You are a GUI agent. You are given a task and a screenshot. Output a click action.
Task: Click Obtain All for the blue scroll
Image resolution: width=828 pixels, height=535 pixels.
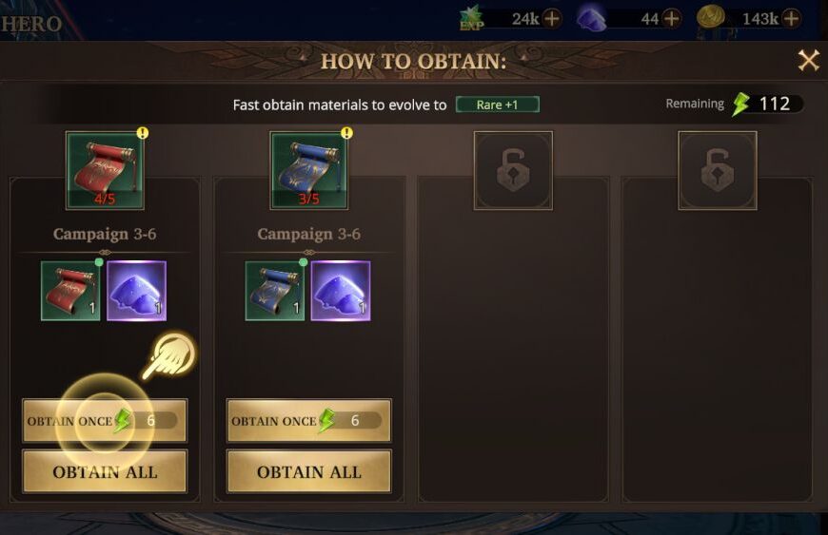[309, 471]
